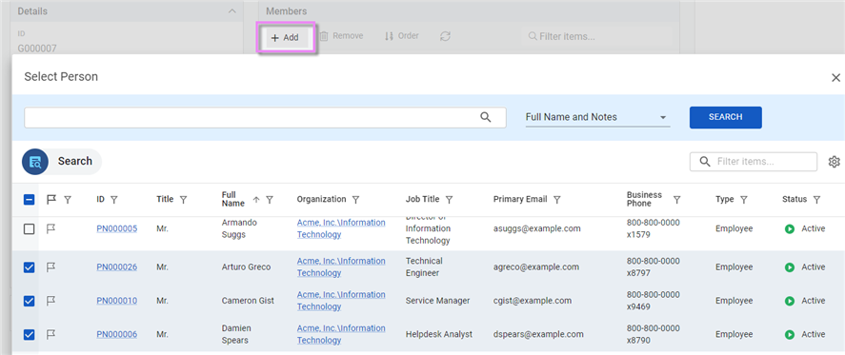Image resolution: width=845 pixels, height=355 pixels.
Task: Click email cgist@example.com
Action: pos(533,301)
